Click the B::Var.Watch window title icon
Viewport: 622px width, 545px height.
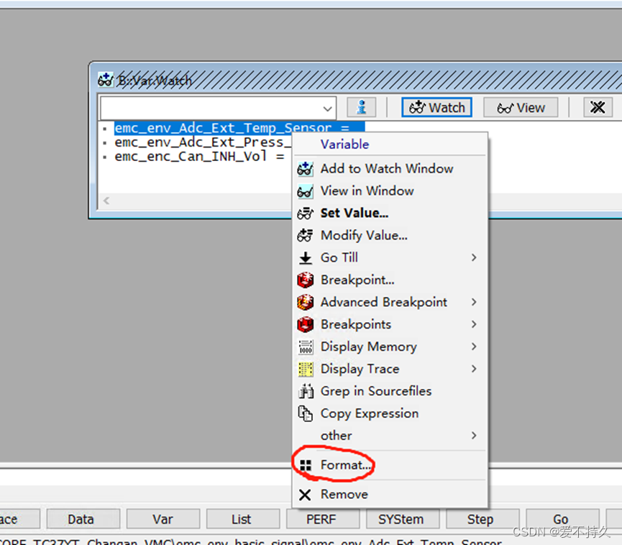pyautogui.click(x=106, y=80)
